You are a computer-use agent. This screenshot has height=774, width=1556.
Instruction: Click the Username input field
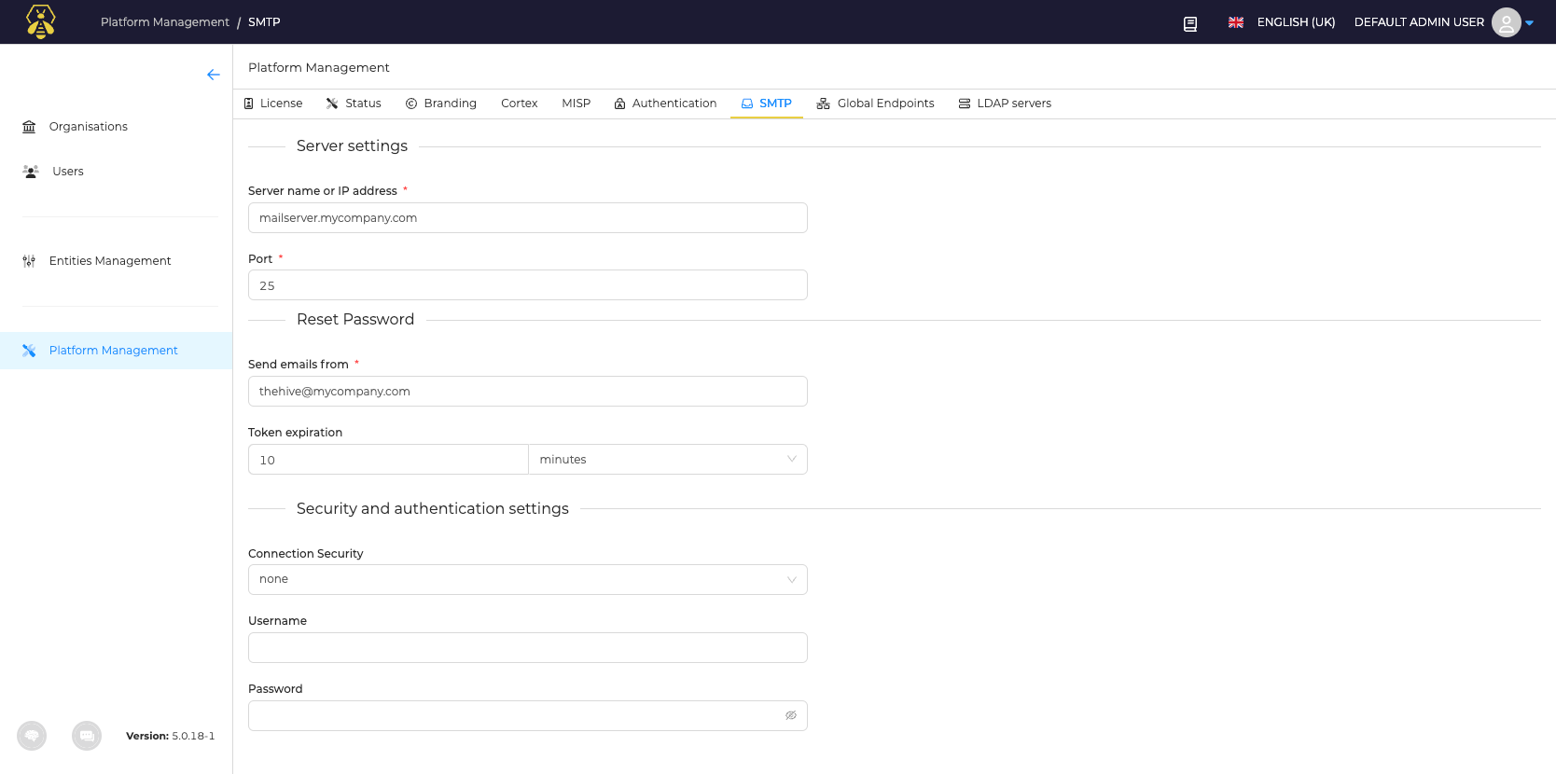[527, 648]
